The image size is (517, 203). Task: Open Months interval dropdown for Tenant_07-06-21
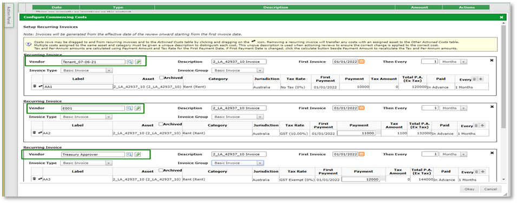pyautogui.click(x=454, y=62)
